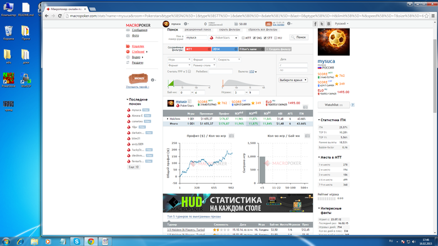Click the Twitter share icon
The width and height of the screenshot is (438, 246).
point(322,24)
